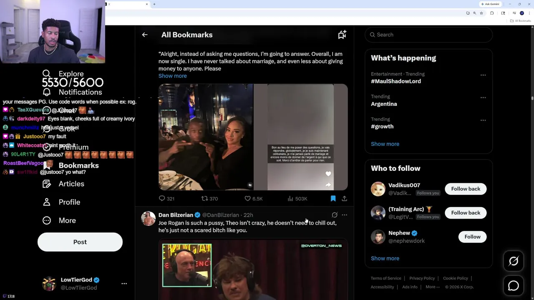Screen dimensions: 534x300
Task: Open left photo of couple at restaurant
Action: (206, 137)
